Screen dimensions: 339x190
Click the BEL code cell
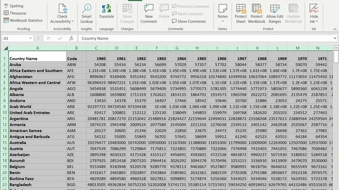(76, 167)
